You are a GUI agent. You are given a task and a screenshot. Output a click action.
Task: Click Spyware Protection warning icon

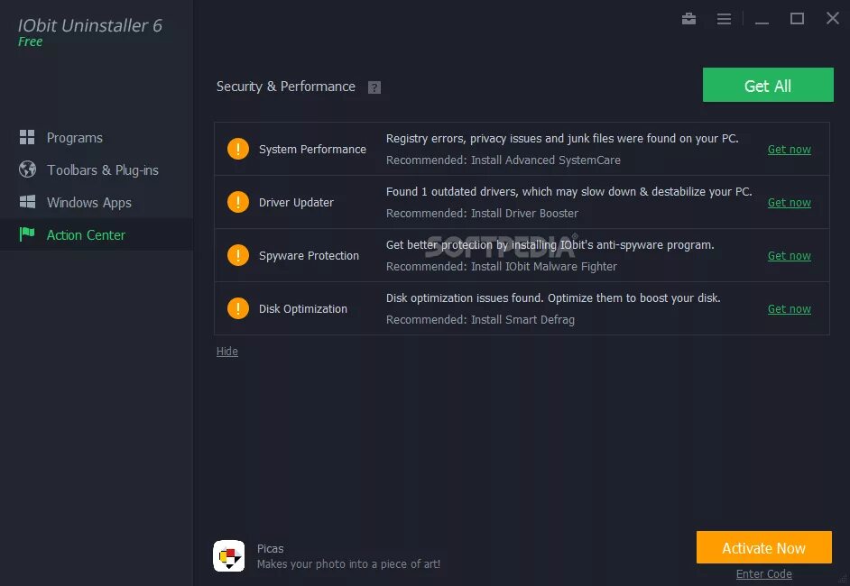tap(238, 255)
